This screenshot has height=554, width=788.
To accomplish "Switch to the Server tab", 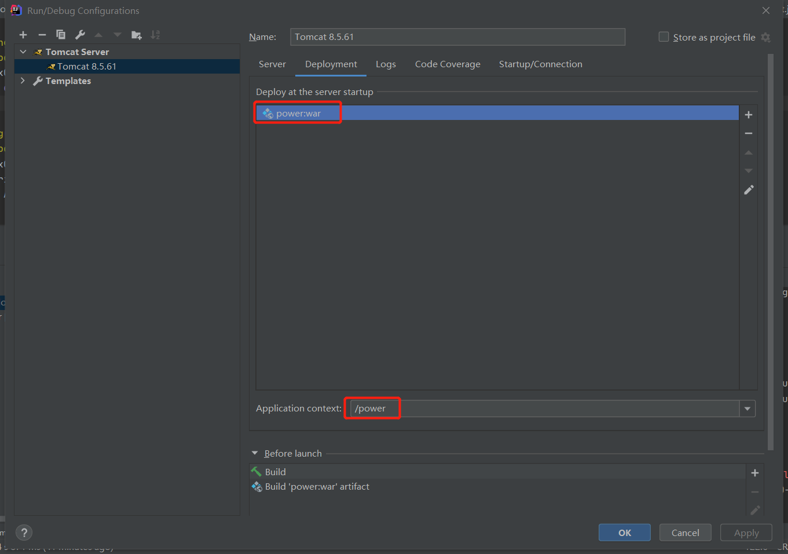I will point(272,64).
